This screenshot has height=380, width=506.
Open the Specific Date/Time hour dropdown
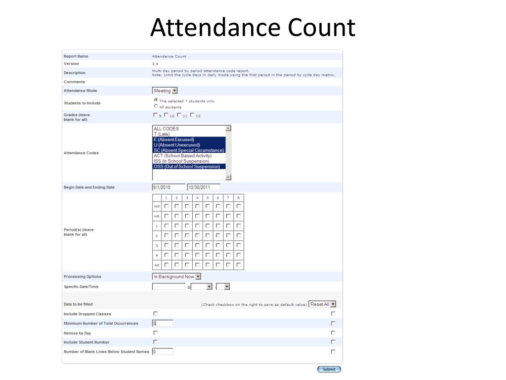202,286
